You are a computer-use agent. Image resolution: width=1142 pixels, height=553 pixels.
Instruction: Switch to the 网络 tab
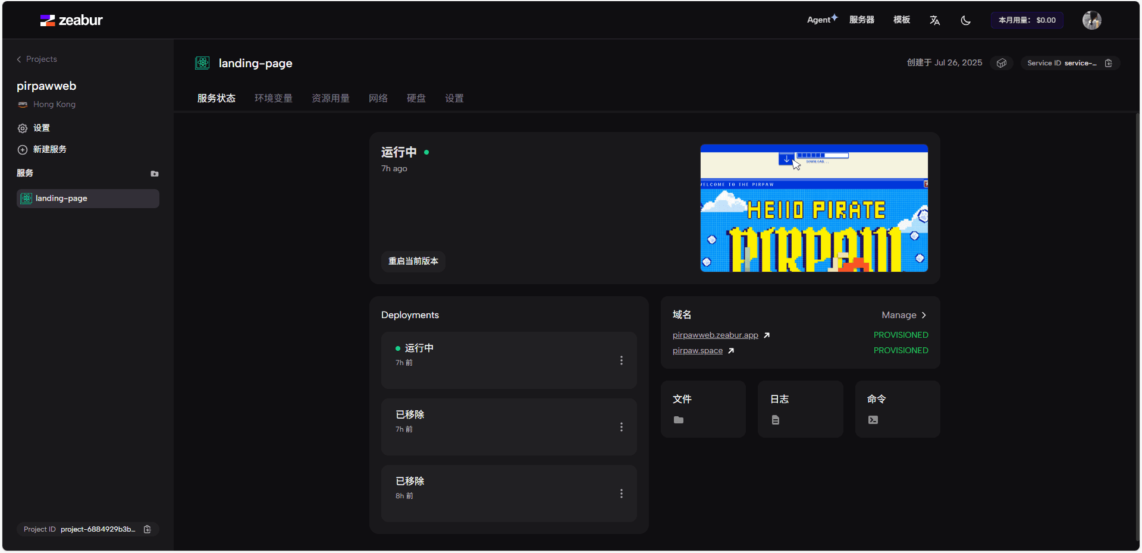[378, 98]
